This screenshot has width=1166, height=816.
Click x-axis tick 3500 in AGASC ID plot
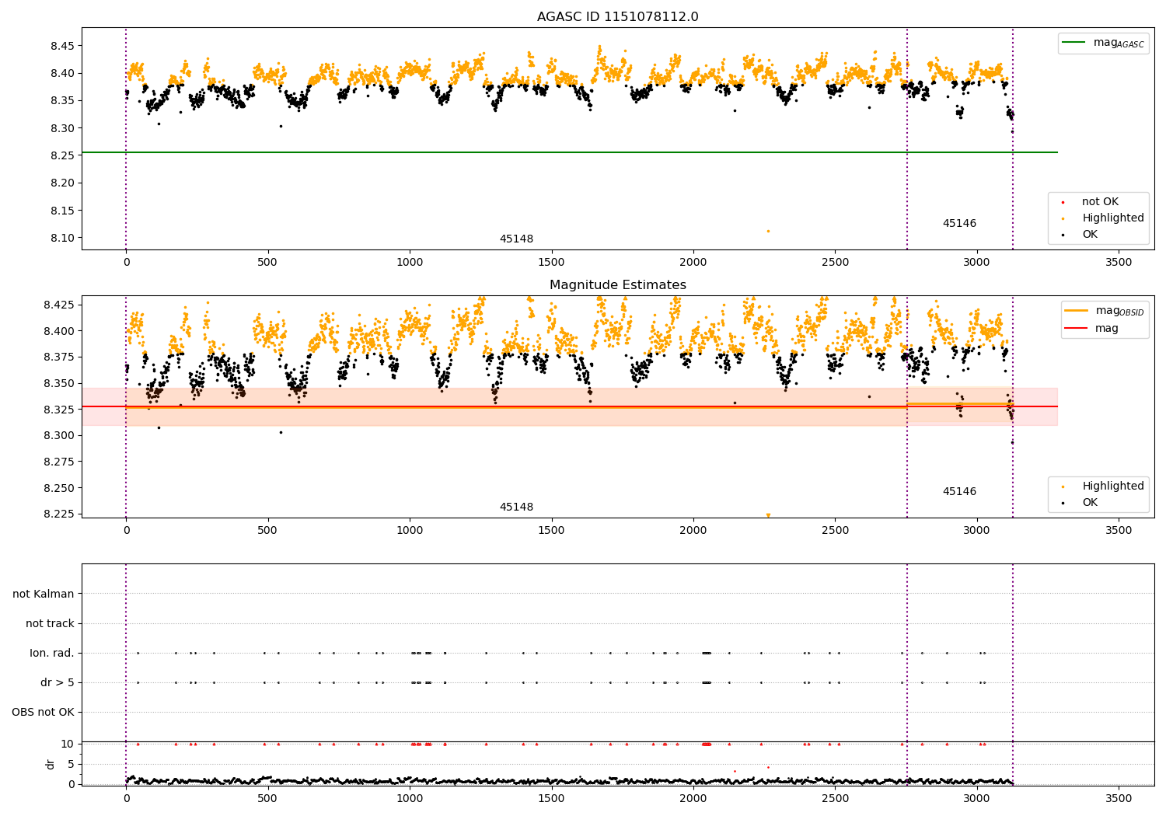tap(1119, 263)
